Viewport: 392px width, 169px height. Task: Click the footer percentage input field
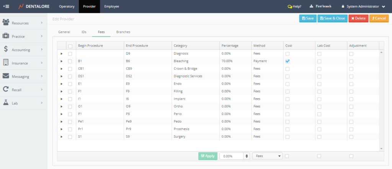tap(231, 156)
